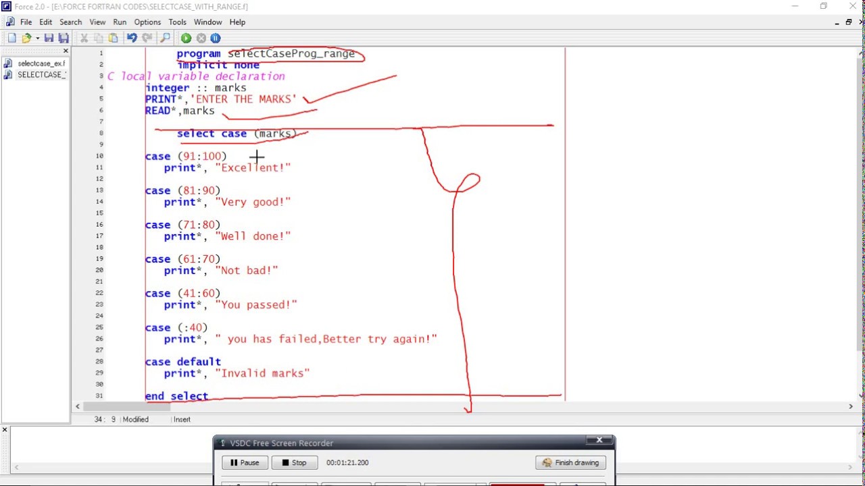Click the 'Insert' status bar entry
Screen dimensions: 865x486
[x=182, y=419]
